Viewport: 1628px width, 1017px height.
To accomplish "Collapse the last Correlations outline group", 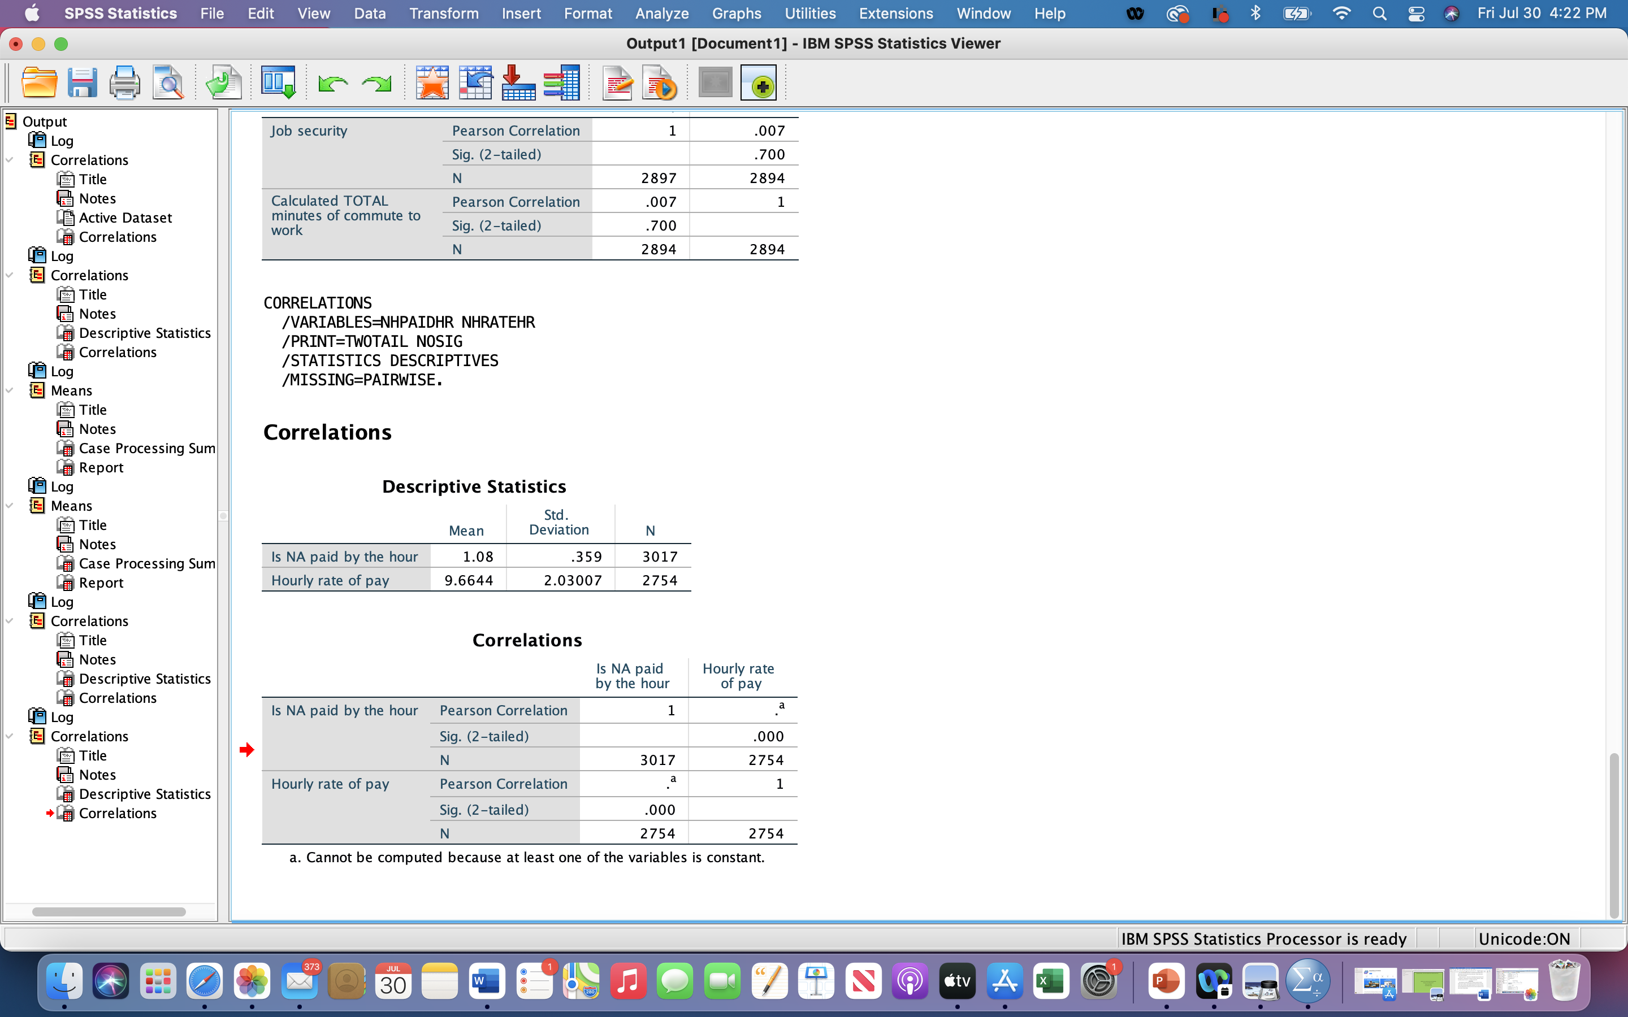I will tap(10, 737).
